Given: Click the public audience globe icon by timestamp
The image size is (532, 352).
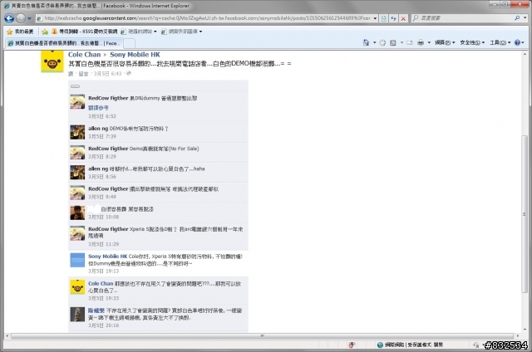Looking at the screenshot, I should (129, 73).
